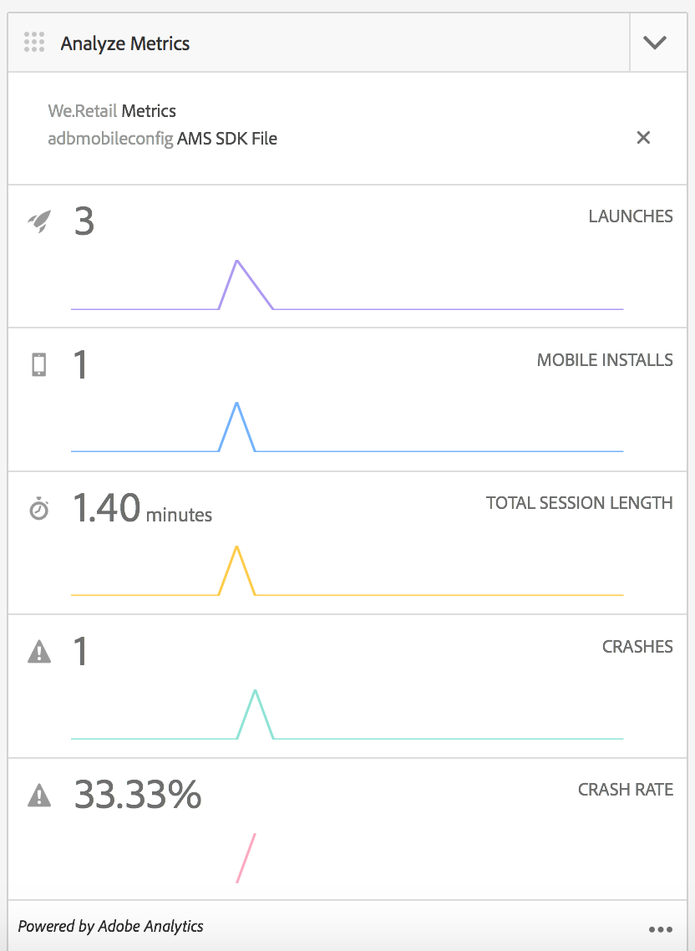695x951 pixels.
Task: Click the adbmobileconfig AMS SDK File link
Action: [x=163, y=139]
